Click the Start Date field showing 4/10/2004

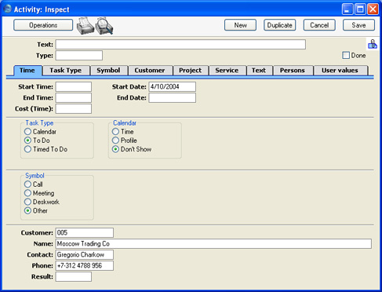point(173,87)
